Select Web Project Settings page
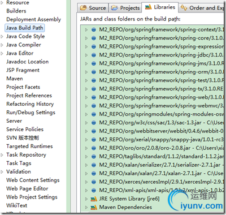 (x=32, y=197)
